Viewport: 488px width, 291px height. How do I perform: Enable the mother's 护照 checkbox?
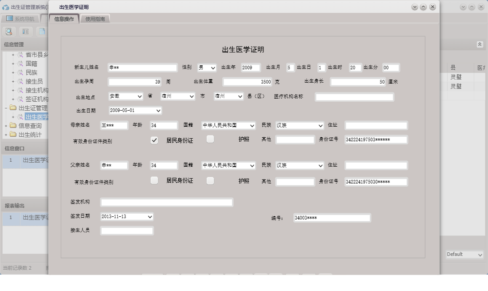(x=210, y=140)
